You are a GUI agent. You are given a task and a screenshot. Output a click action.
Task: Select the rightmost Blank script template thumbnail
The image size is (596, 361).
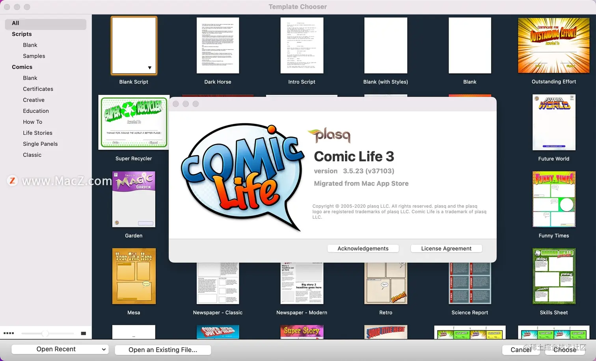pyautogui.click(x=469, y=46)
